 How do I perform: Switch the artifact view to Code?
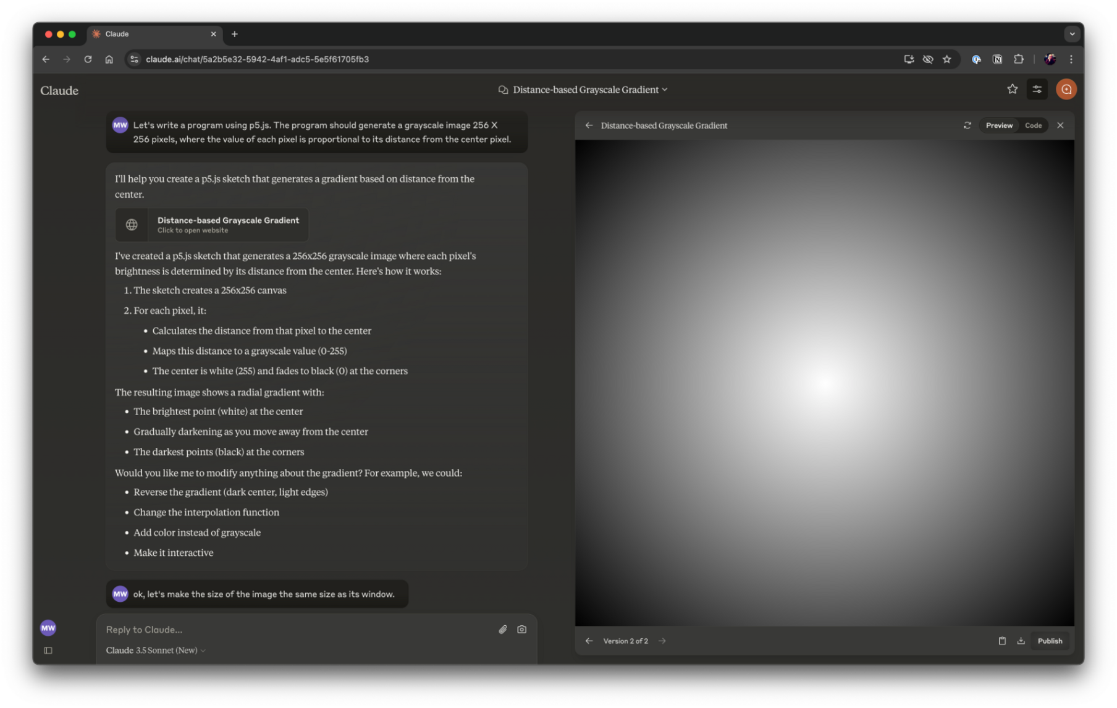click(x=1033, y=125)
